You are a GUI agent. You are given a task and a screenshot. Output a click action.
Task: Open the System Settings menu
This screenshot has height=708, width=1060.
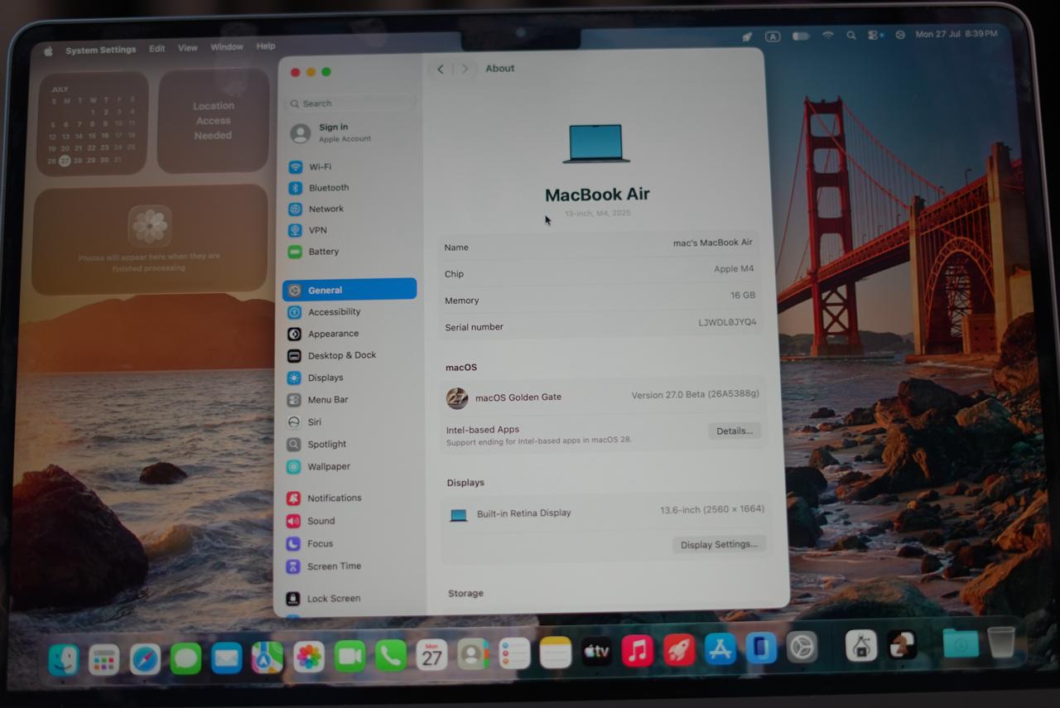[x=101, y=50]
